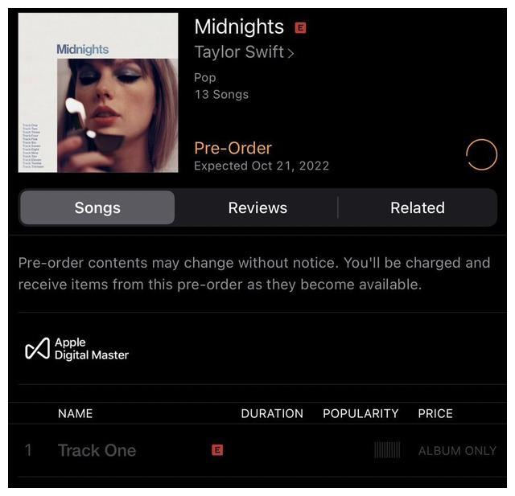Image resolution: width=515 pixels, height=496 pixels.
Task: Open the Midnights album cover artwork
Action: 98,92
